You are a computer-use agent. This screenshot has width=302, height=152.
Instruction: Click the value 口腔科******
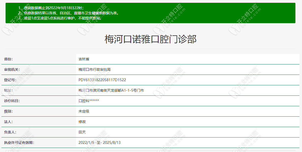[x=89, y=101]
